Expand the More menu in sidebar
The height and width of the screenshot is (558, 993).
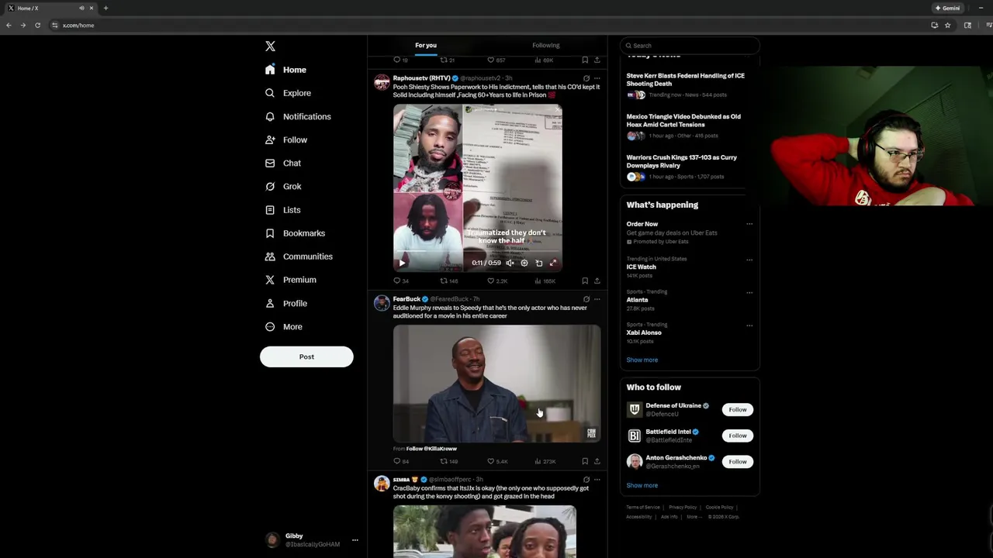point(284,326)
